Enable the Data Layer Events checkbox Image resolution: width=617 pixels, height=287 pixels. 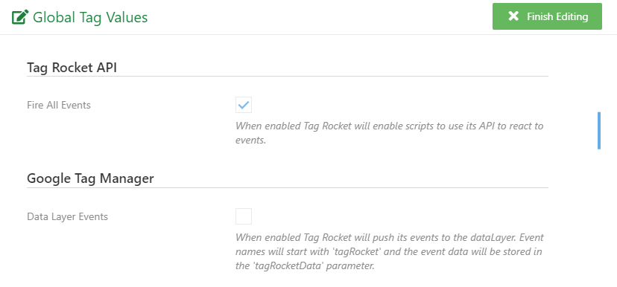pos(244,216)
